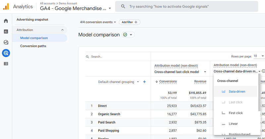Click the 2,932 conversions value

[173, 122]
